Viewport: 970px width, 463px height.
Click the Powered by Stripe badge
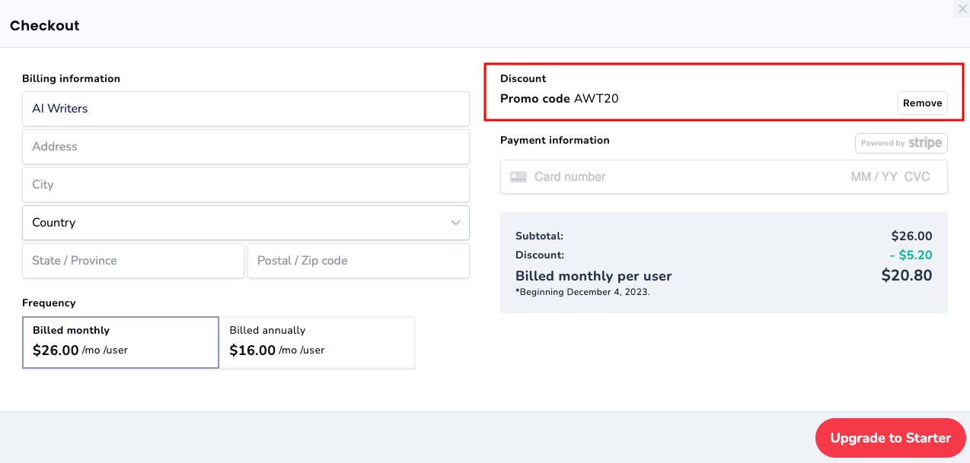tap(901, 143)
